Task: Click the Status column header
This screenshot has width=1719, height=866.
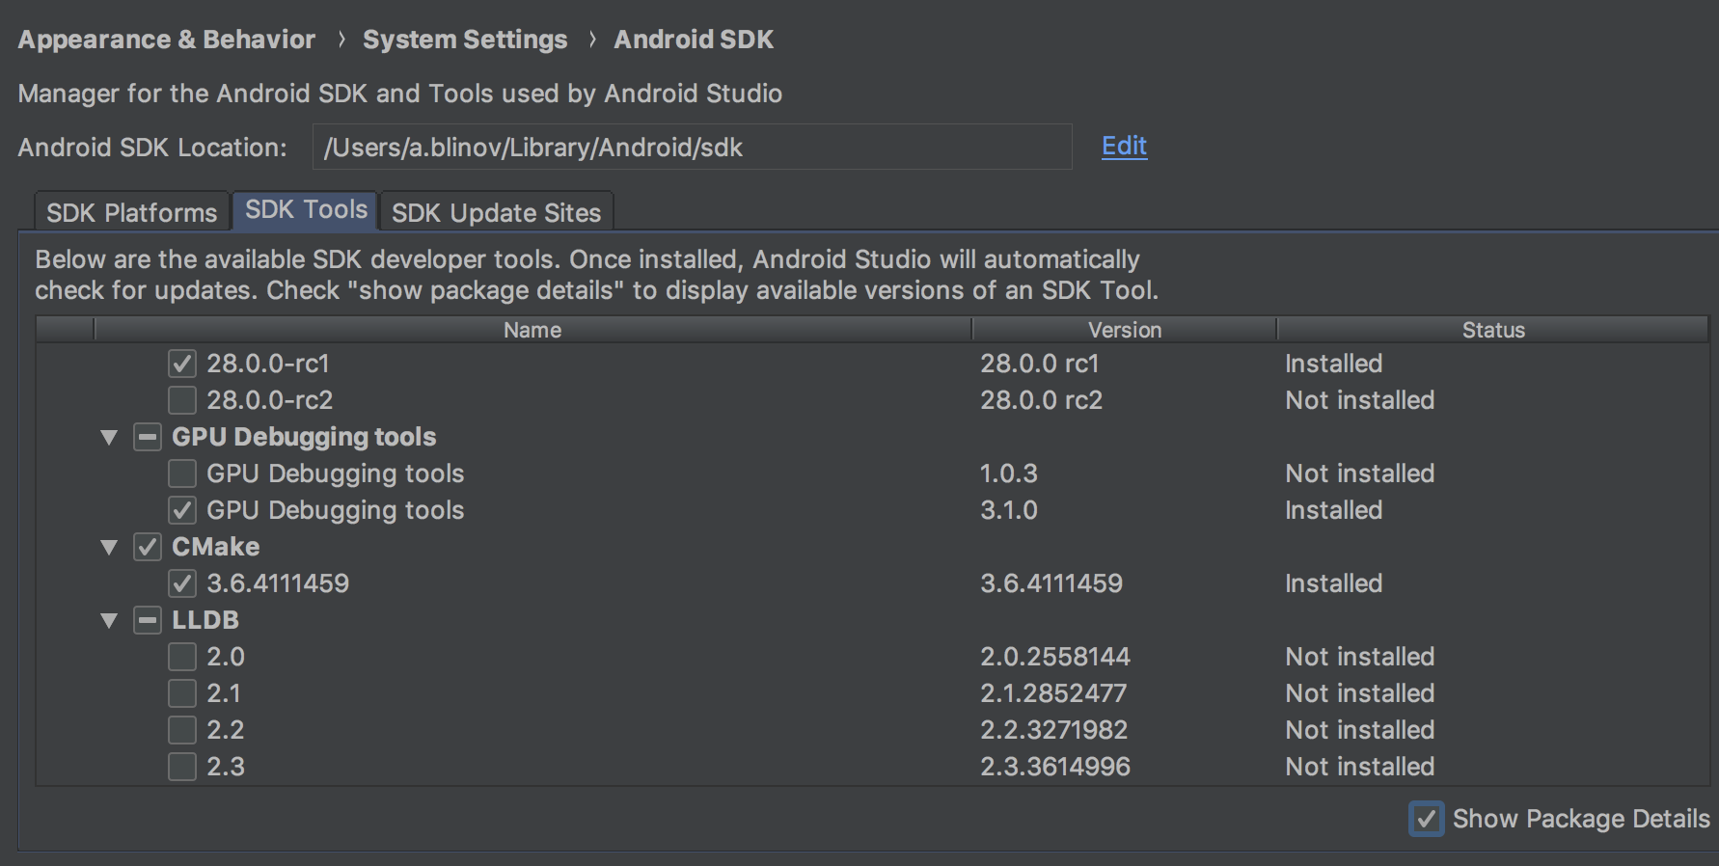Action: pyautogui.click(x=1492, y=330)
